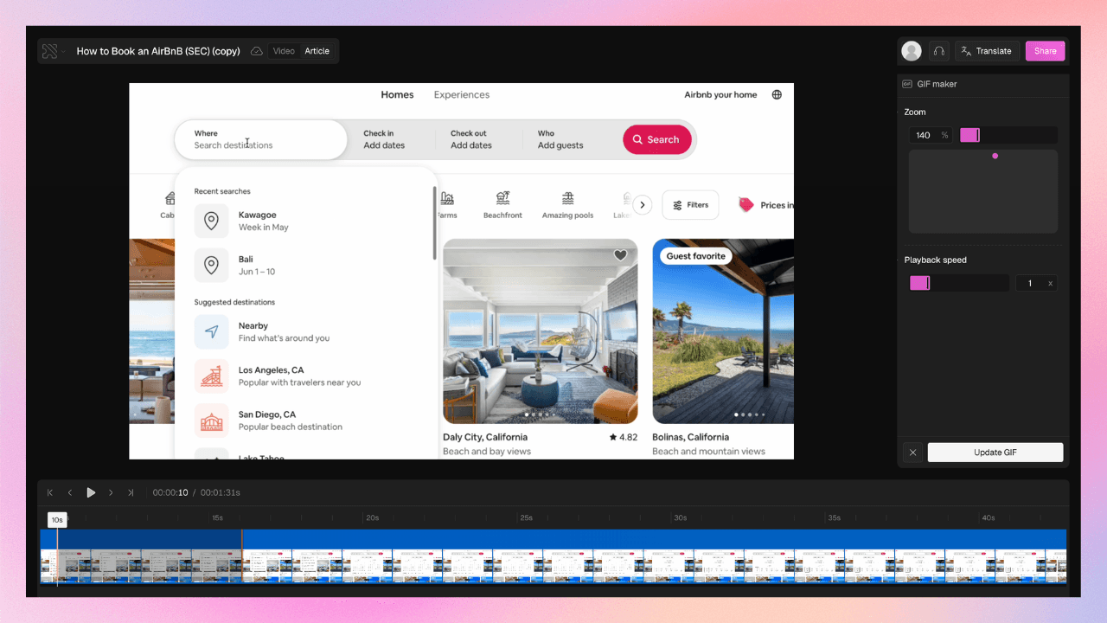The width and height of the screenshot is (1107, 623).
Task: Click the red Search button
Action: [x=656, y=139]
